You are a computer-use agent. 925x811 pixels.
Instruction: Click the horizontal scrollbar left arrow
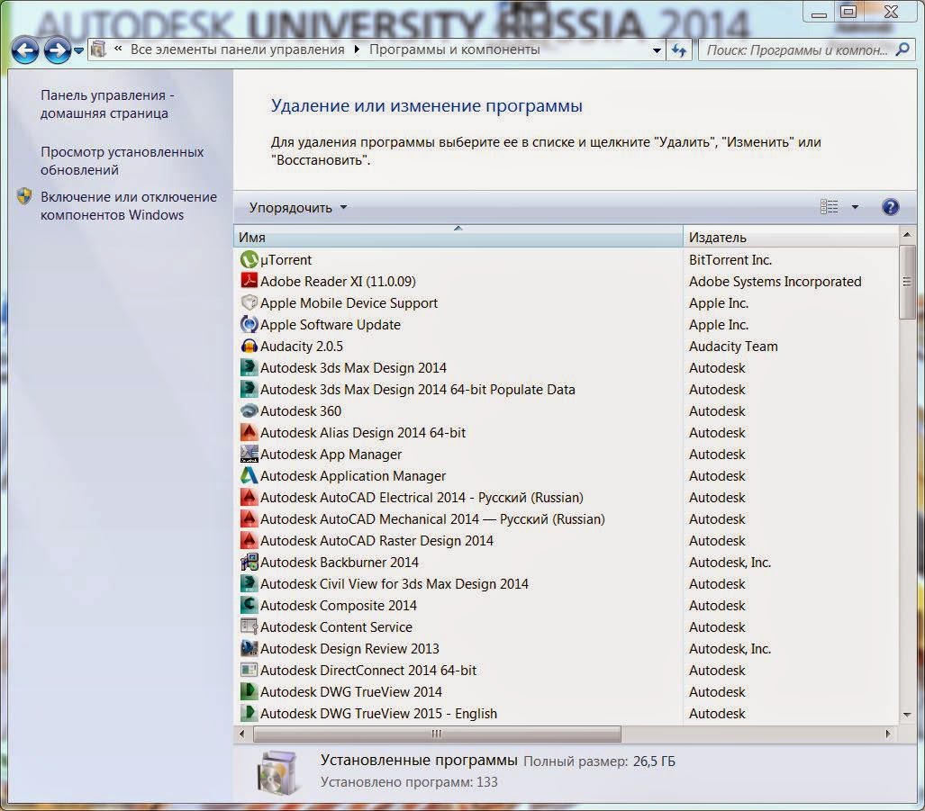[x=241, y=734]
